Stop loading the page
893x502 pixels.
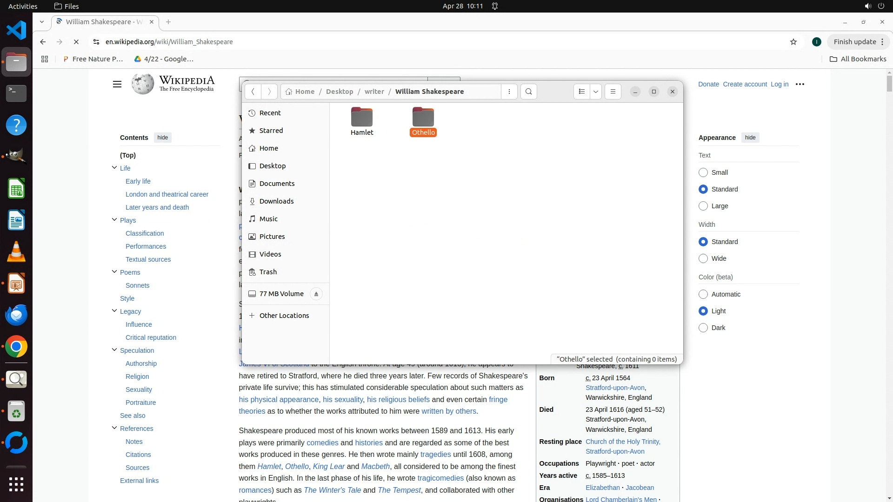76,42
